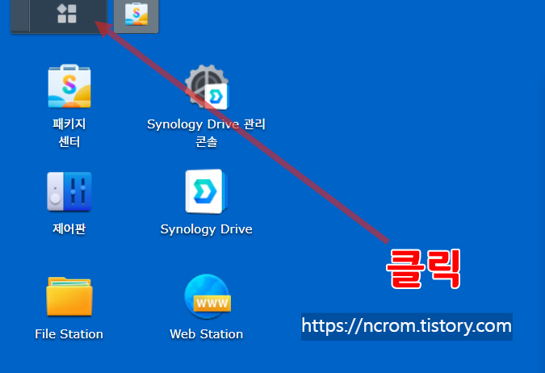Click the Web Station label text
Screen dimensions: 545x373
coord(207,334)
